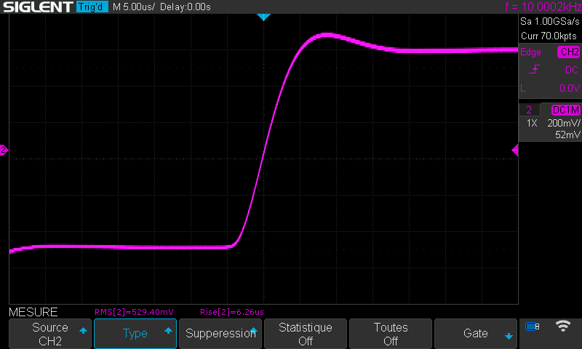Select the Curr 70.0kpts memory depth text
This screenshot has height=349, width=582.
click(x=549, y=36)
